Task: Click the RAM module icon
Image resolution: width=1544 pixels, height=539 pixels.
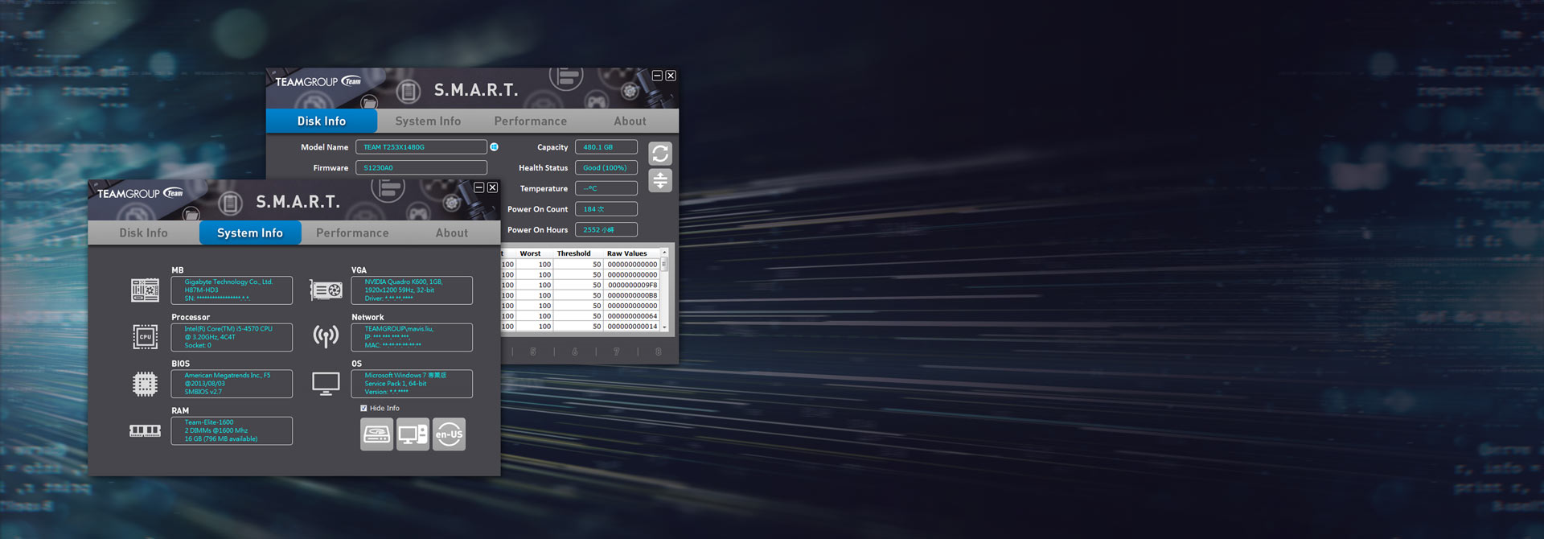Action: (x=145, y=431)
